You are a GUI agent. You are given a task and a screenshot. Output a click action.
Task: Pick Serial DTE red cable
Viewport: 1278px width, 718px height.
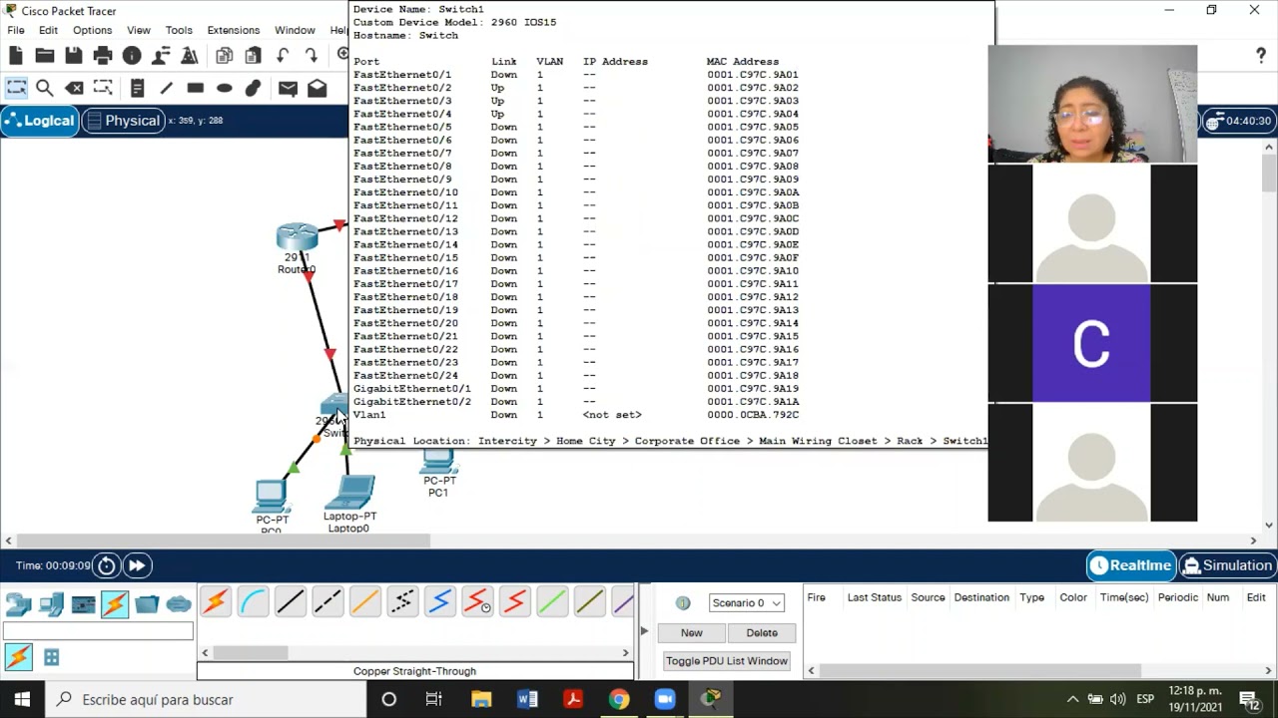pyautogui.click(x=515, y=602)
